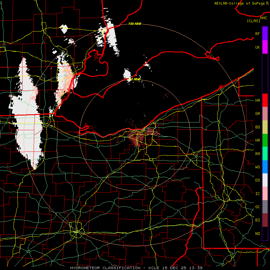Click the 'RF' legend label
The image size is (270, 270).
pyautogui.click(x=258, y=34)
